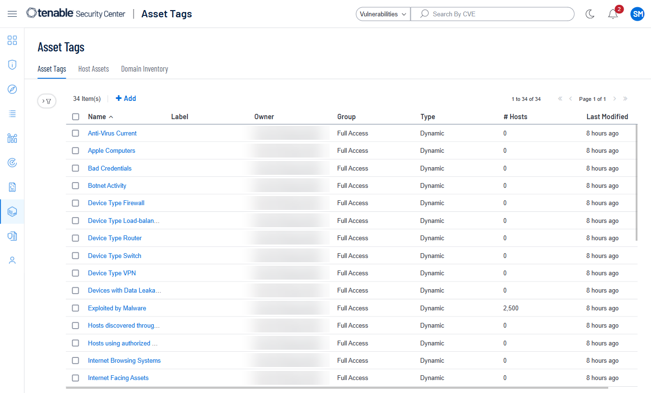Expand the filter panel button
The width and height of the screenshot is (651, 393).
47,101
